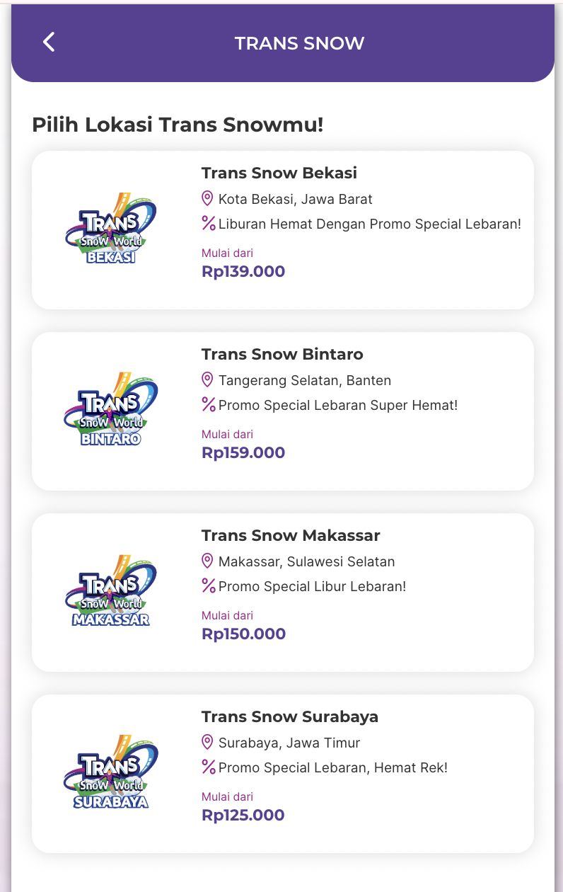Tap the location pin beside Makassar, Sulawesi Selatan

tap(207, 561)
